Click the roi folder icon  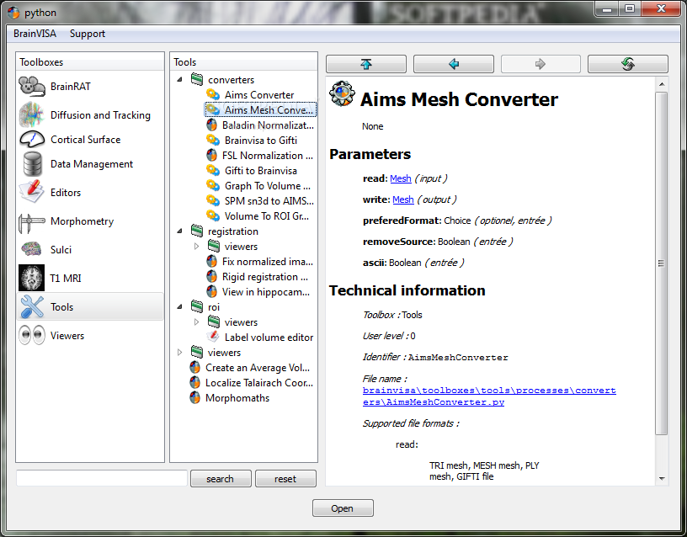click(x=197, y=306)
